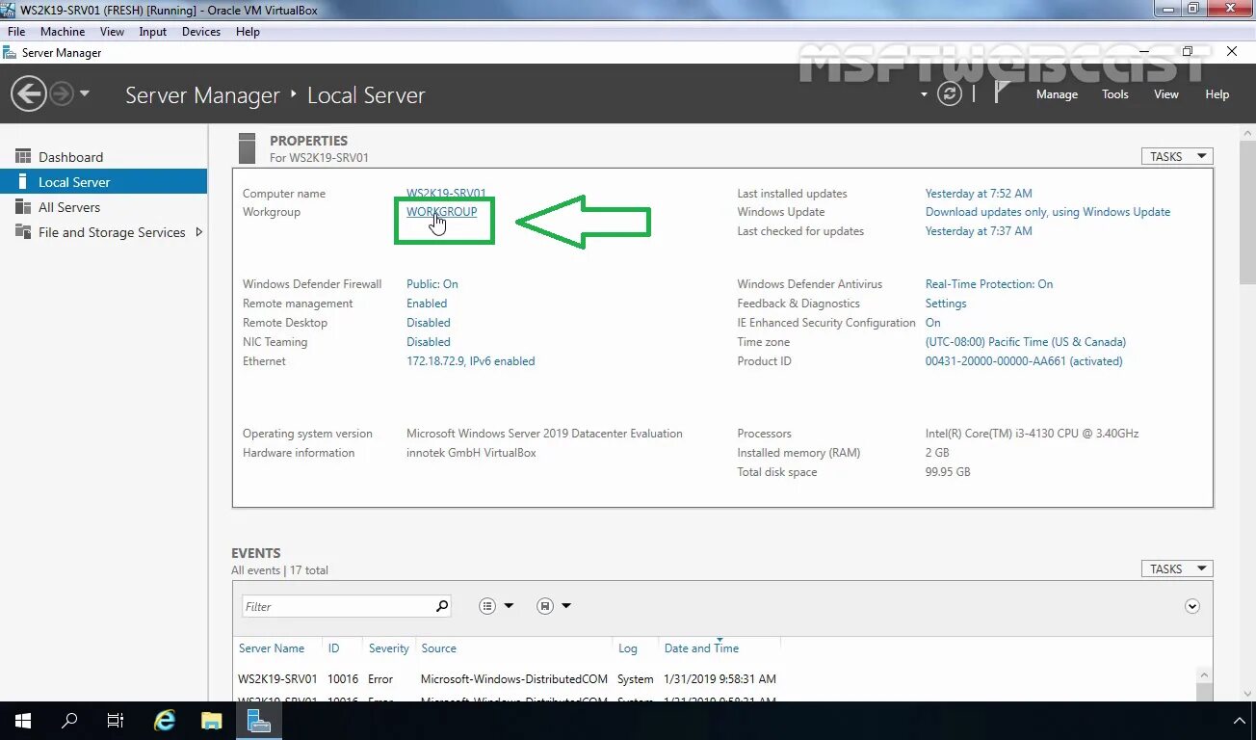Click Last checked for updates time link
Viewport: 1256px width, 740px height.
[979, 231]
